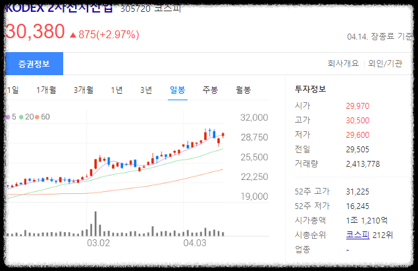Click the 25,500 price axis label
This screenshot has width=418, height=271.
point(254,157)
